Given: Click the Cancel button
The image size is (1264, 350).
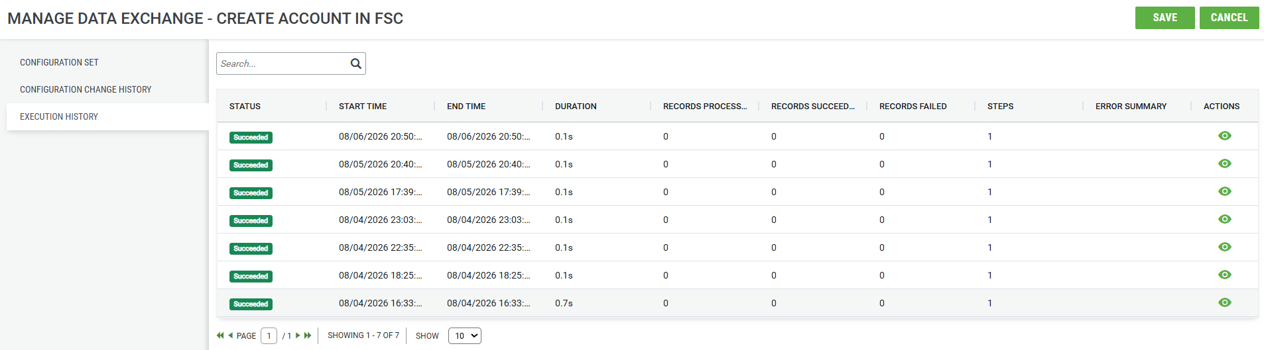Looking at the screenshot, I should click(x=1229, y=18).
